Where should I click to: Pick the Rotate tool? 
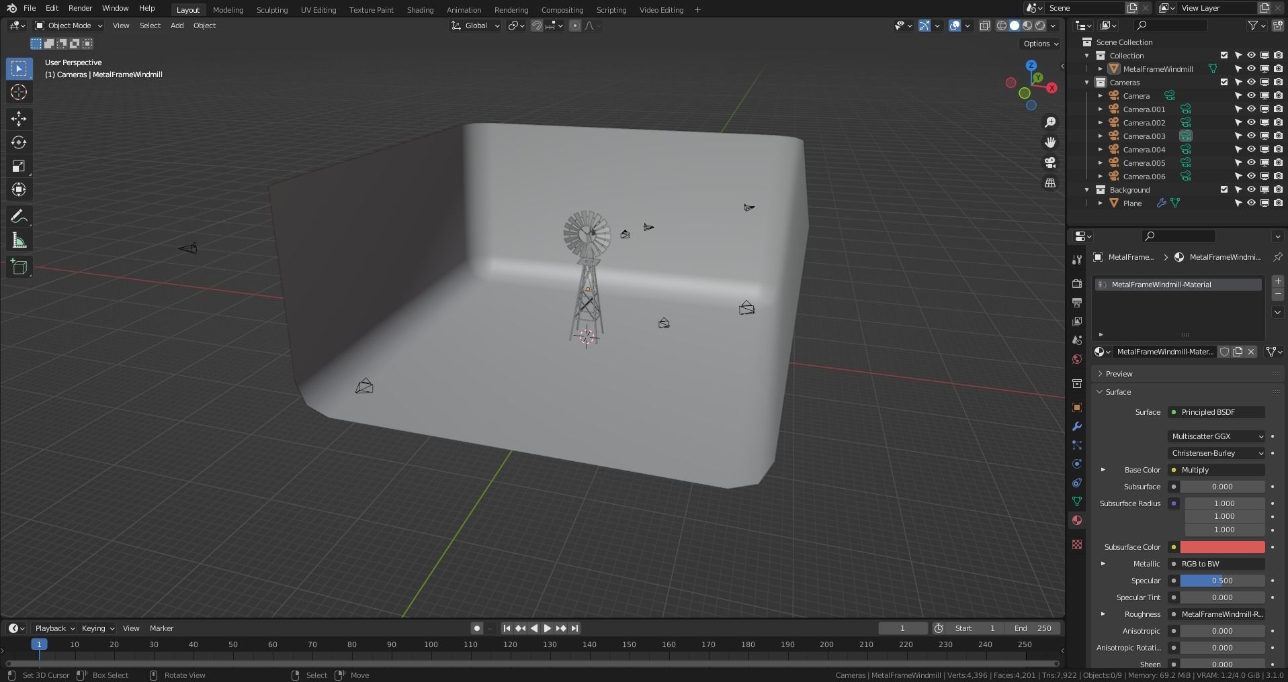coord(19,142)
